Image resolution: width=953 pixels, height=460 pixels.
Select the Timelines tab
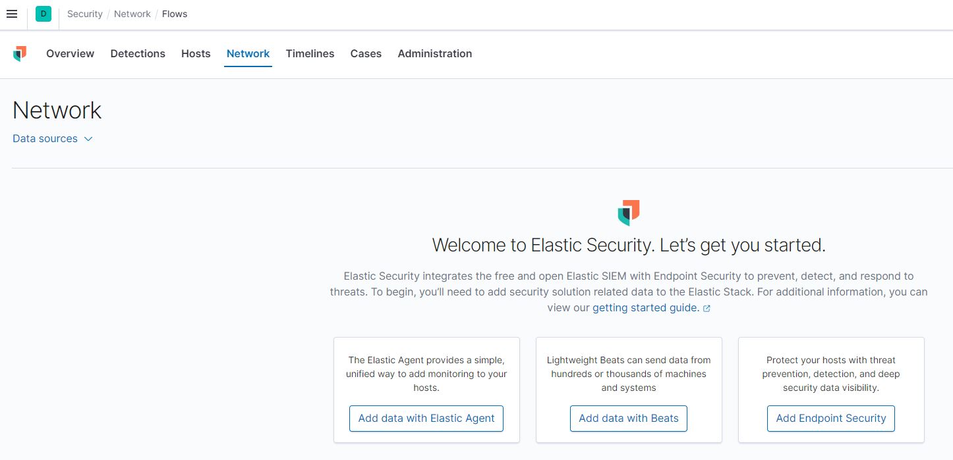click(x=310, y=53)
